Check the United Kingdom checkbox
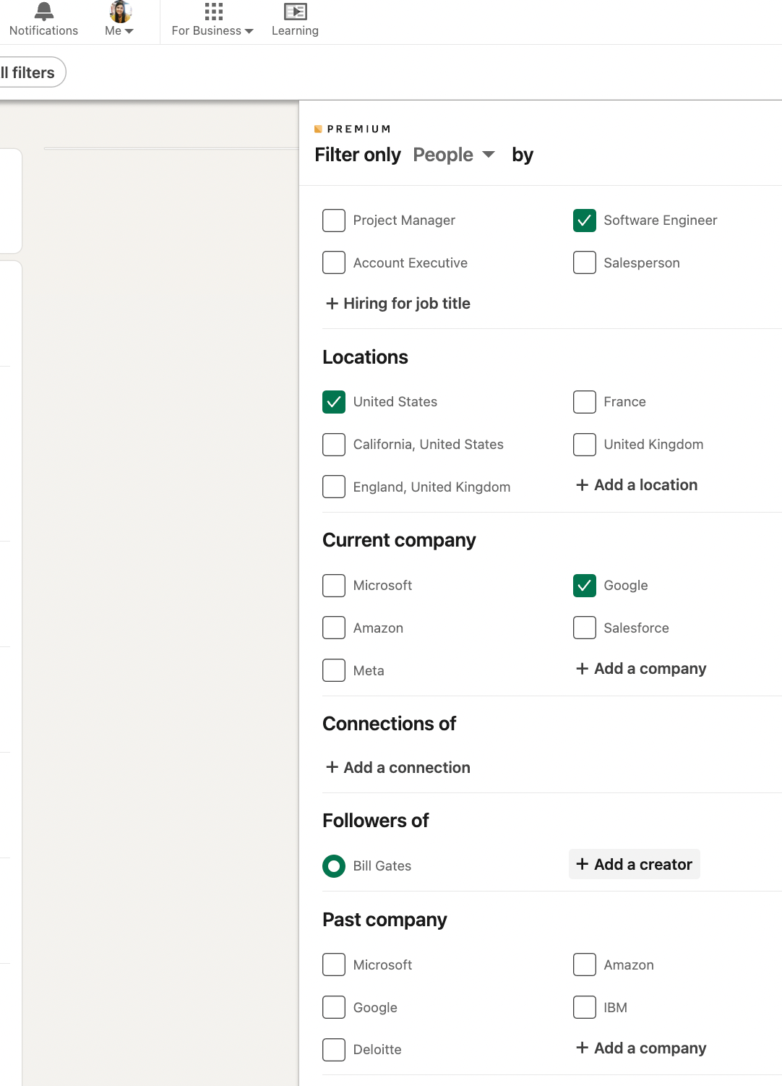Image resolution: width=782 pixels, height=1086 pixels. click(585, 445)
